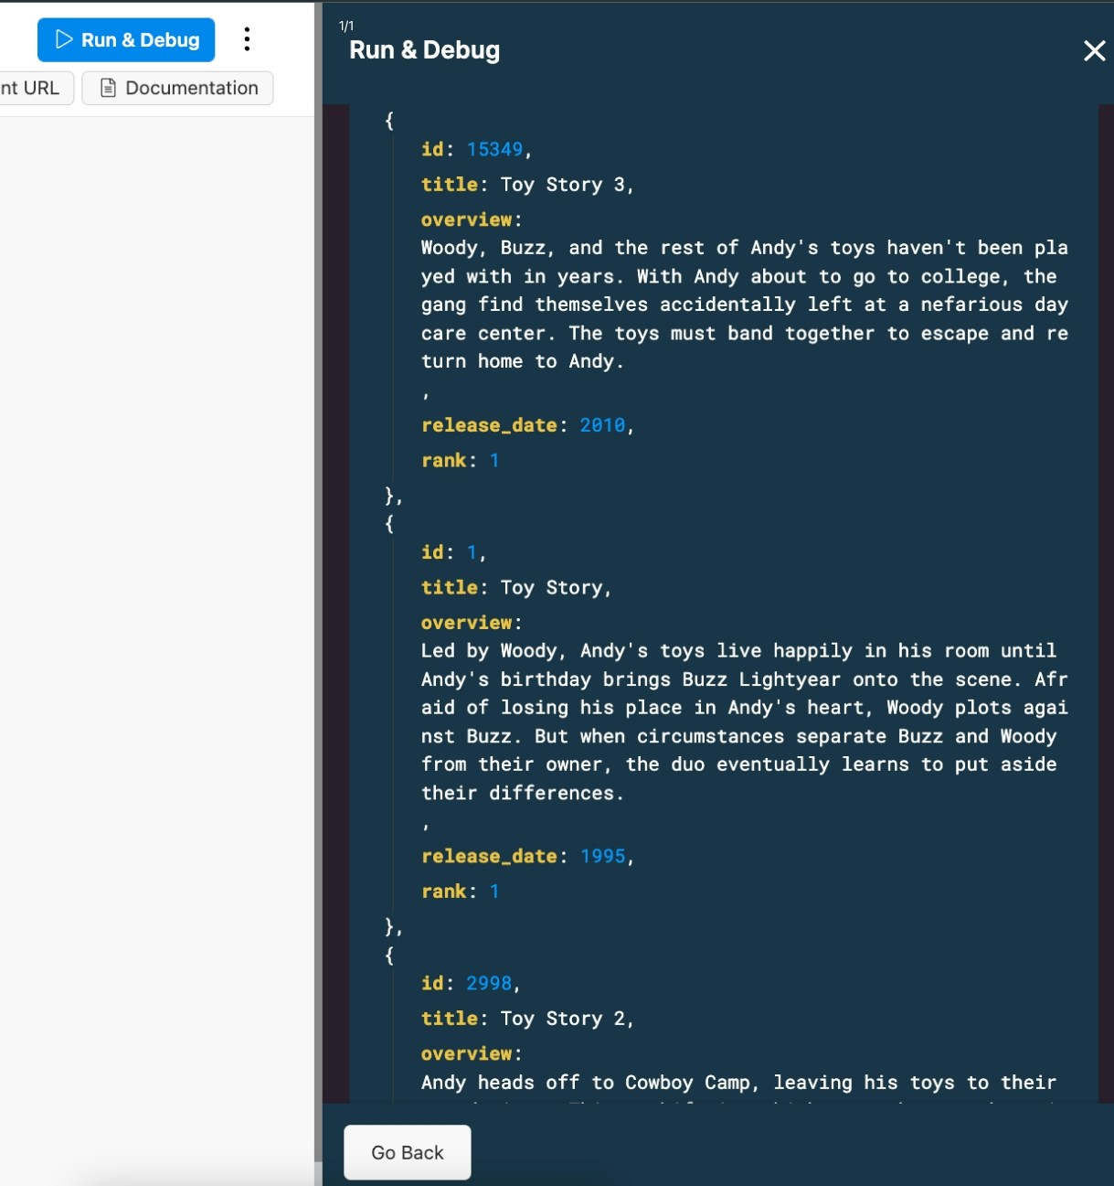This screenshot has height=1186, width=1114.
Task: Click the overview line Andy heads off to Cowboy Camp
Action: pyautogui.click(x=738, y=1083)
